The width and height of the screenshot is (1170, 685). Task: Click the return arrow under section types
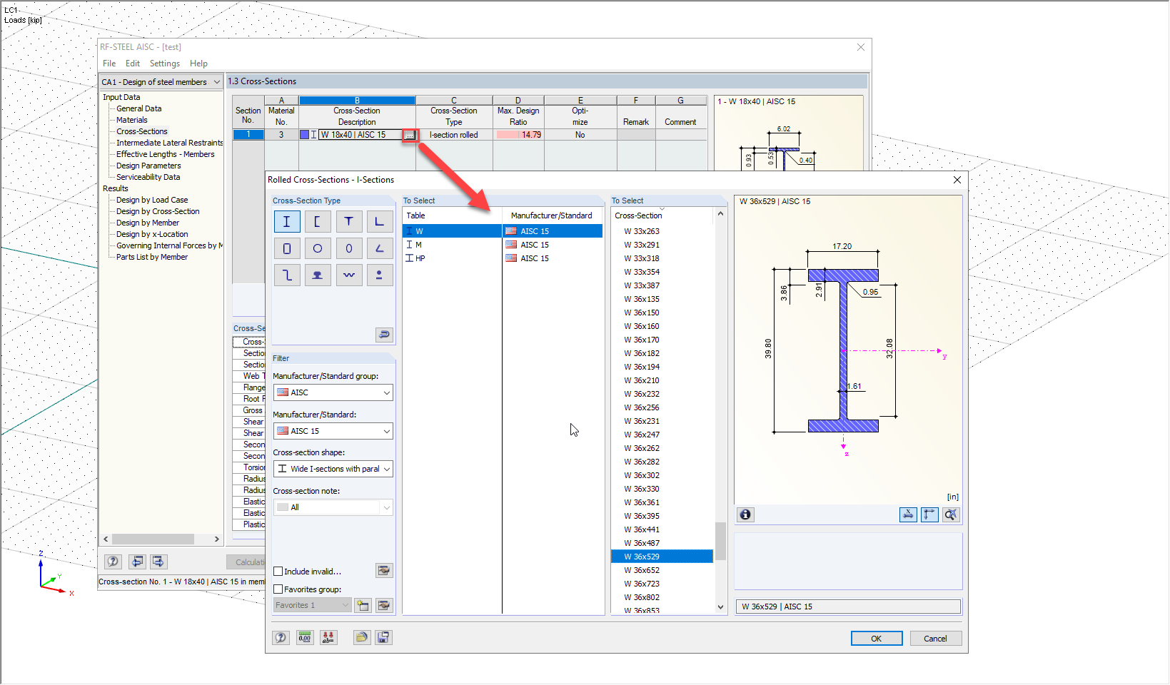[384, 335]
